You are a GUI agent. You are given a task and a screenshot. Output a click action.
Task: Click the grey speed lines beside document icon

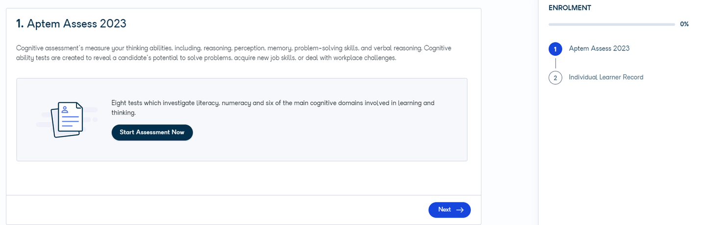(43, 119)
